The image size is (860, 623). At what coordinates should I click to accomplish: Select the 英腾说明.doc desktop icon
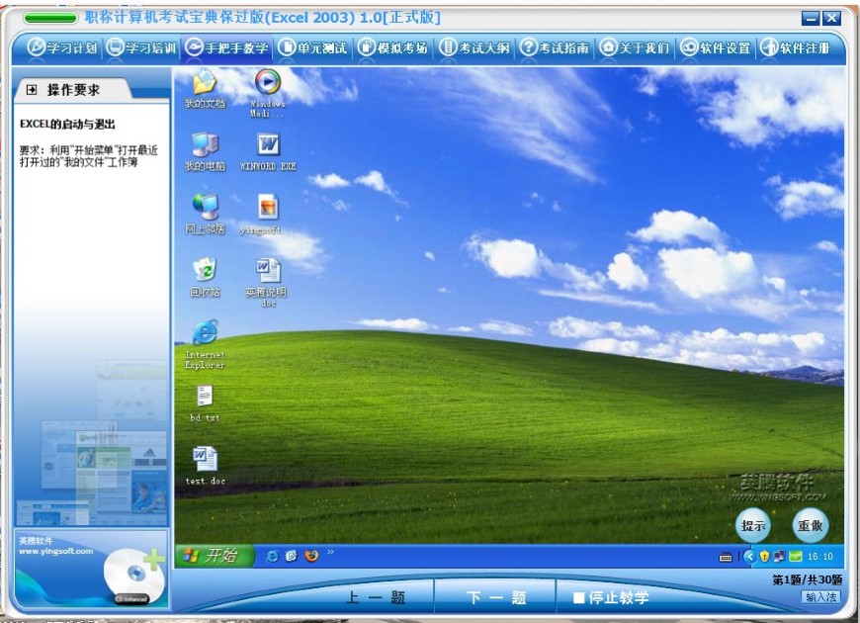coord(267,282)
